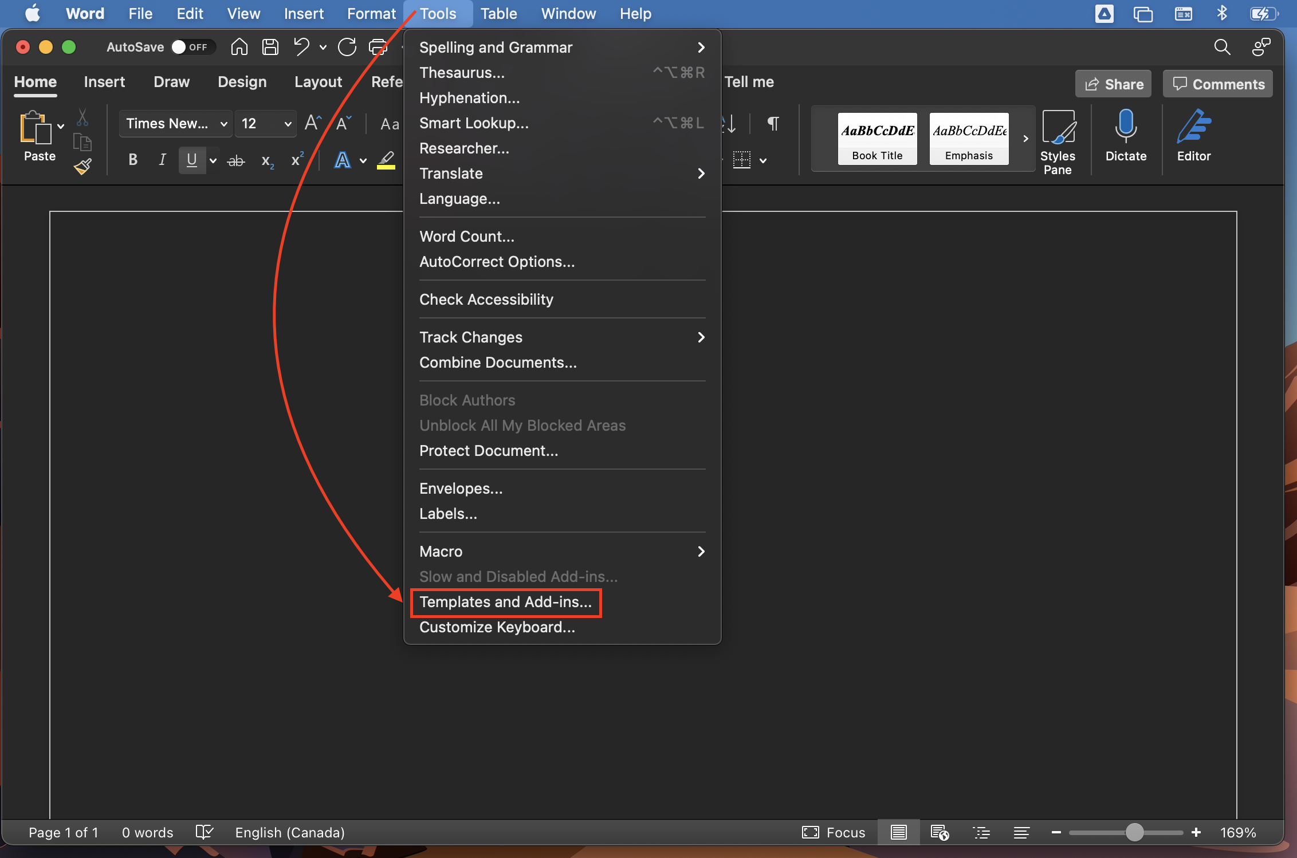Click the Copy icon
This screenshot has height=858, width=1297.
tap(82, 142)
